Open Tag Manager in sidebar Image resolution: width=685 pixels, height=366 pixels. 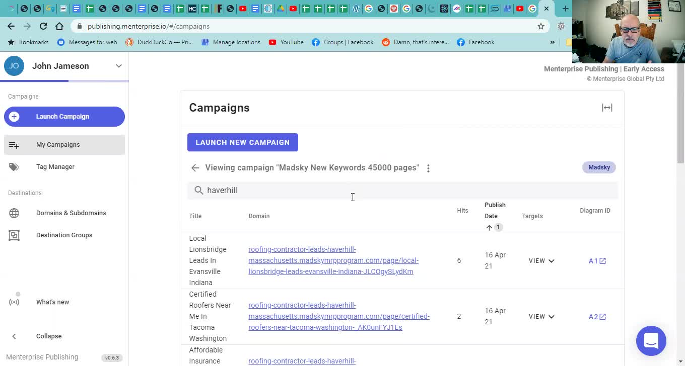tap(64, 167)
